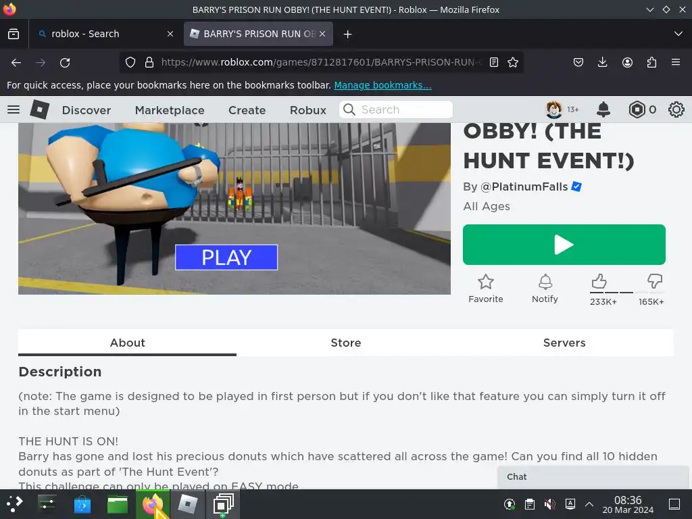Bookmark this page with star icon
The image size is (692, 519).
[513, 62]
